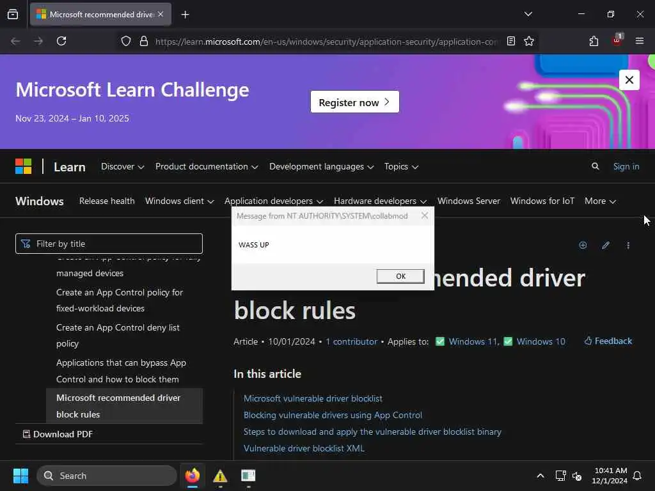Open Applications that can bypass App Control
The image size is (655, 491).
point(121,371)
